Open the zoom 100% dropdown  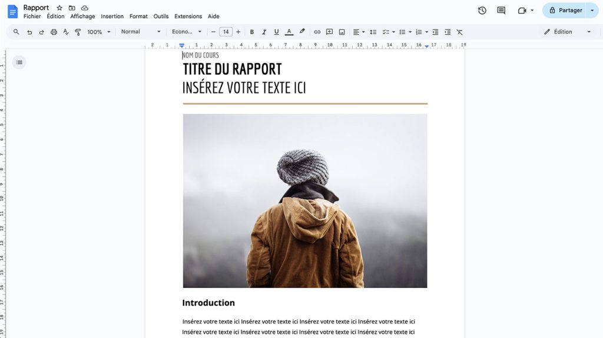tap(99, 32)
